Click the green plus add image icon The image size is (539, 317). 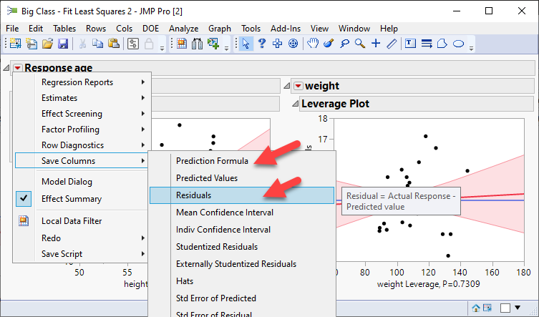(213, 44)
